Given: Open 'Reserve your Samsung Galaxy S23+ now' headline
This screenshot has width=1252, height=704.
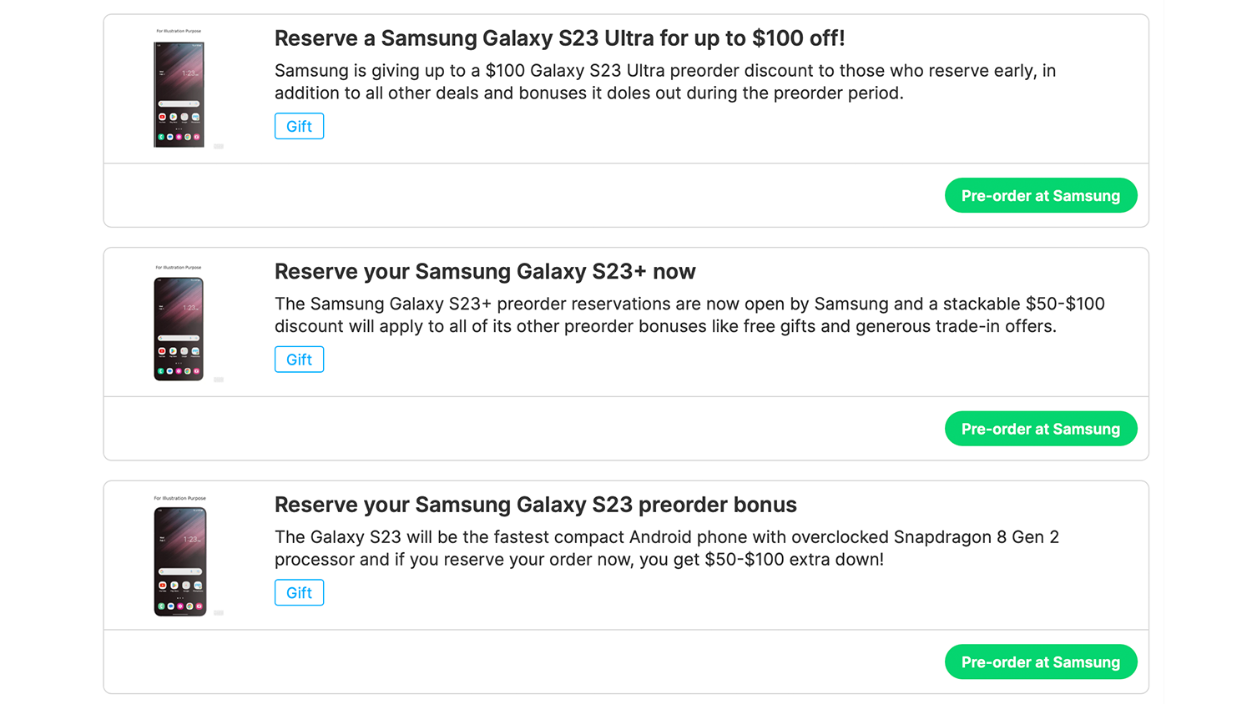Looking at the screenshot, I should pyautogui.click(x=485, y=272).
